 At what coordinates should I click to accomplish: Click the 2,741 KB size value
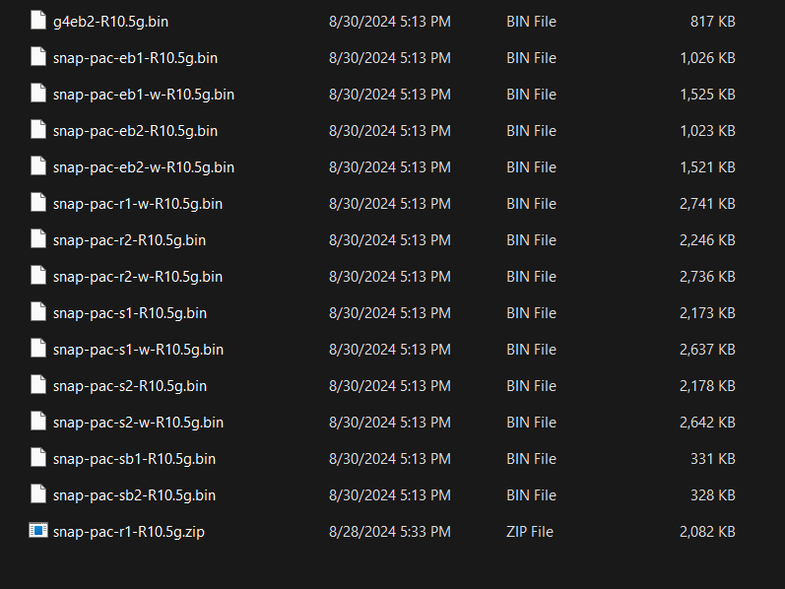707,204
